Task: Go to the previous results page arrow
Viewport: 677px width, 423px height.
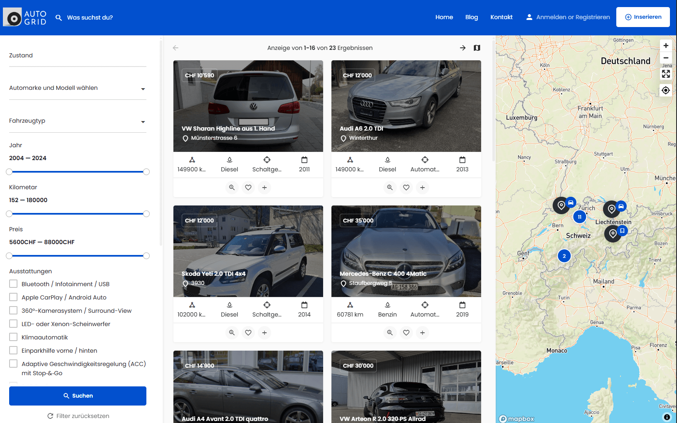Action: [175, 48]
